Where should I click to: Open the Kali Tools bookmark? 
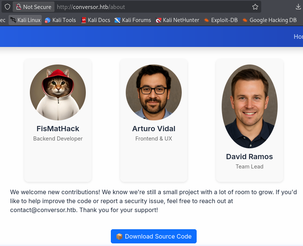60,20
